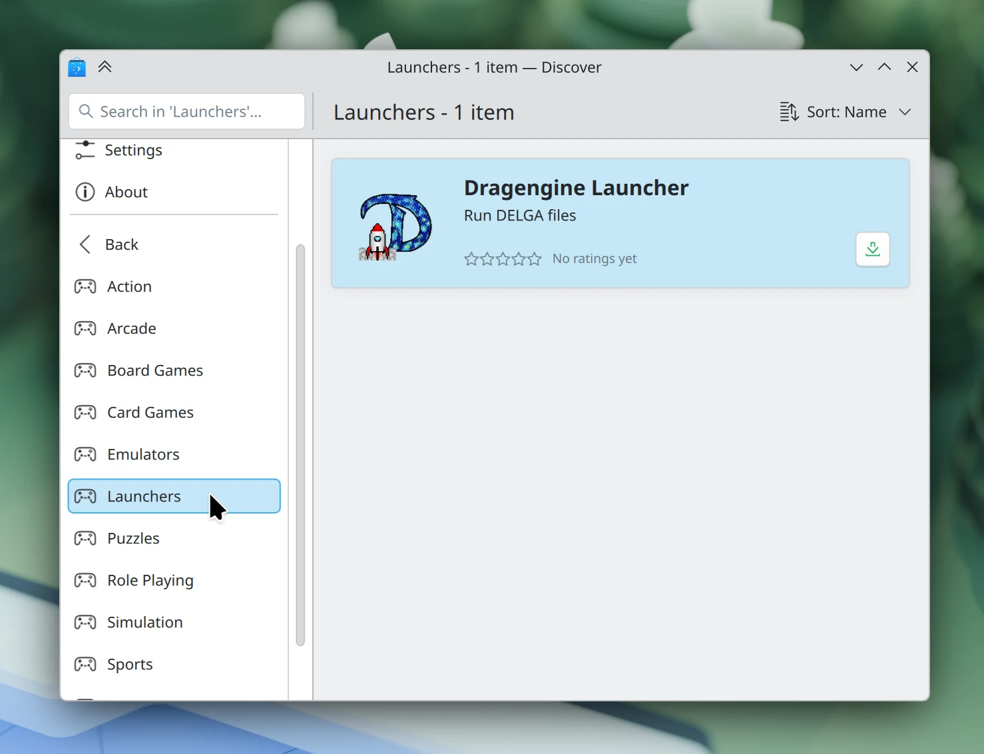
Task: Click the go-up arrow near the app icon
Action: coord(105,67)
